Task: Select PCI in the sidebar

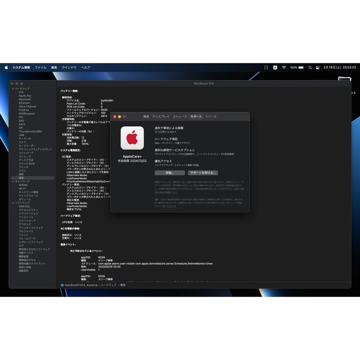Action: click(x=21, y=117)
